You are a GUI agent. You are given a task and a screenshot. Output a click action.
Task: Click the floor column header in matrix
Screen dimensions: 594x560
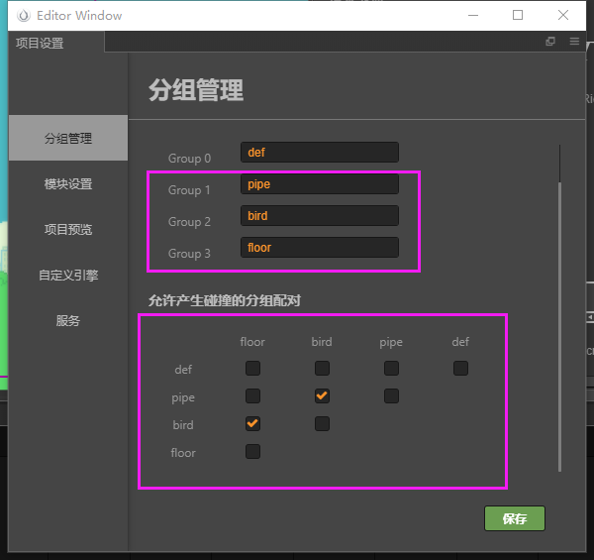252,342
